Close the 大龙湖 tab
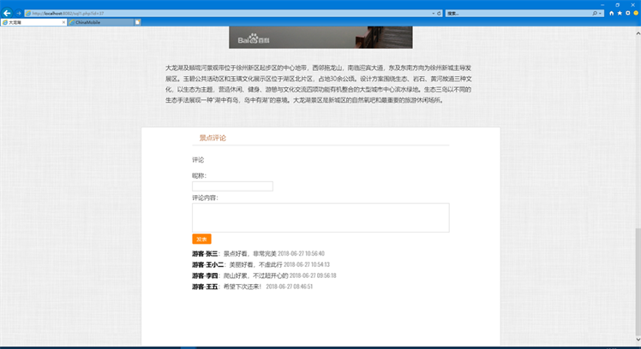 (63, 22)
